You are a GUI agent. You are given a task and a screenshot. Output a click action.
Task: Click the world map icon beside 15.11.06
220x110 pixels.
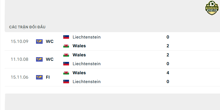(x=39, y=77)
